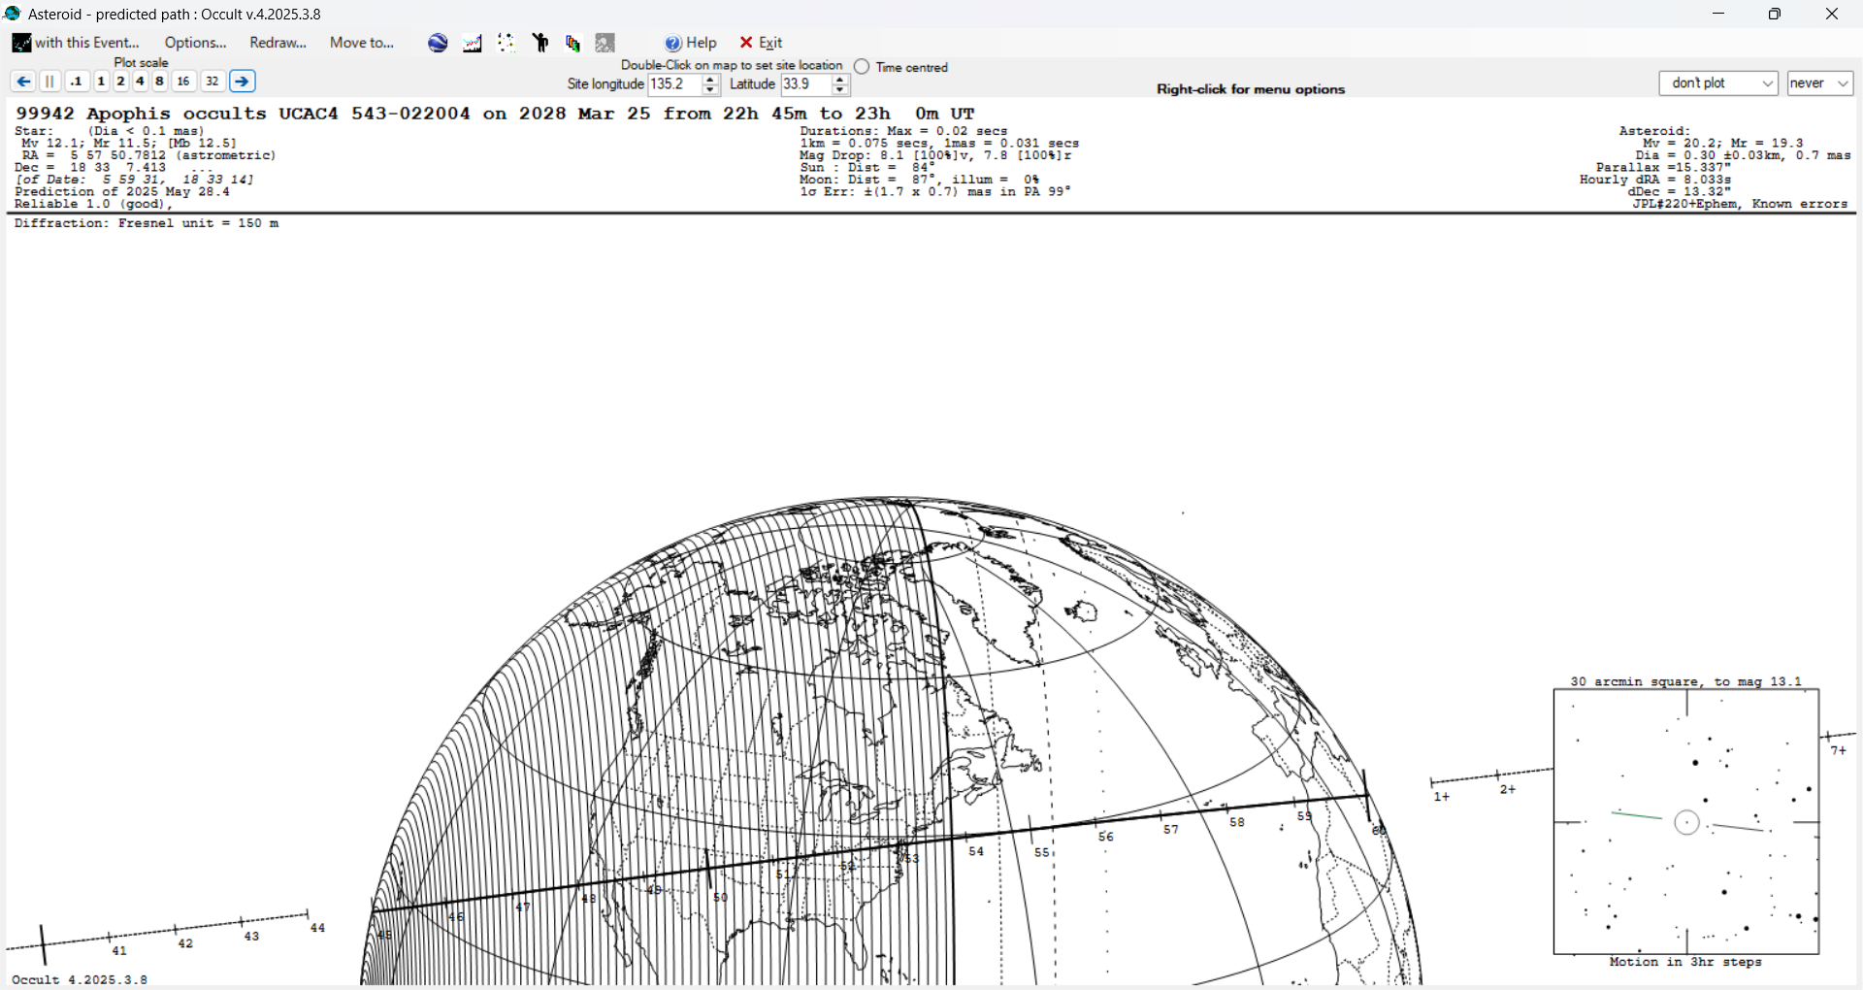Click the pause (||) button

[50, 82]
